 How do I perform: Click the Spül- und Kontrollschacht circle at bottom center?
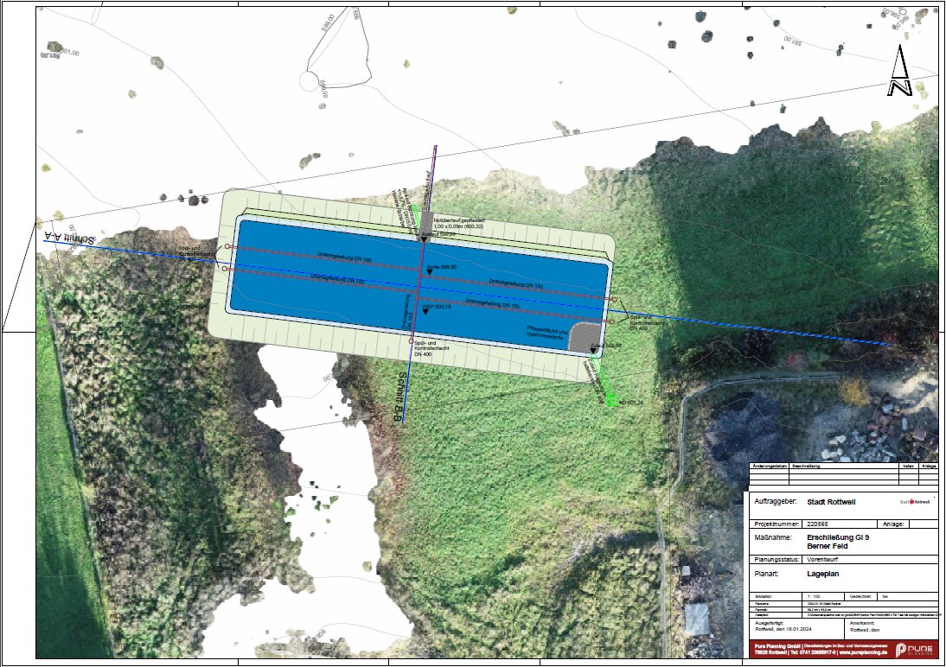click(412, 341)
